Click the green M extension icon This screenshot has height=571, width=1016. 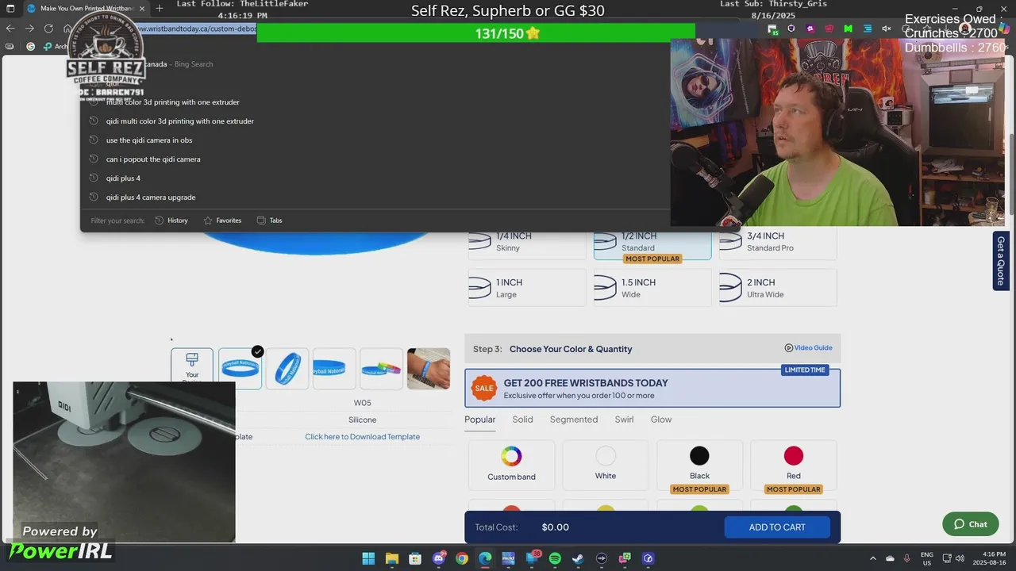point(848,29)
